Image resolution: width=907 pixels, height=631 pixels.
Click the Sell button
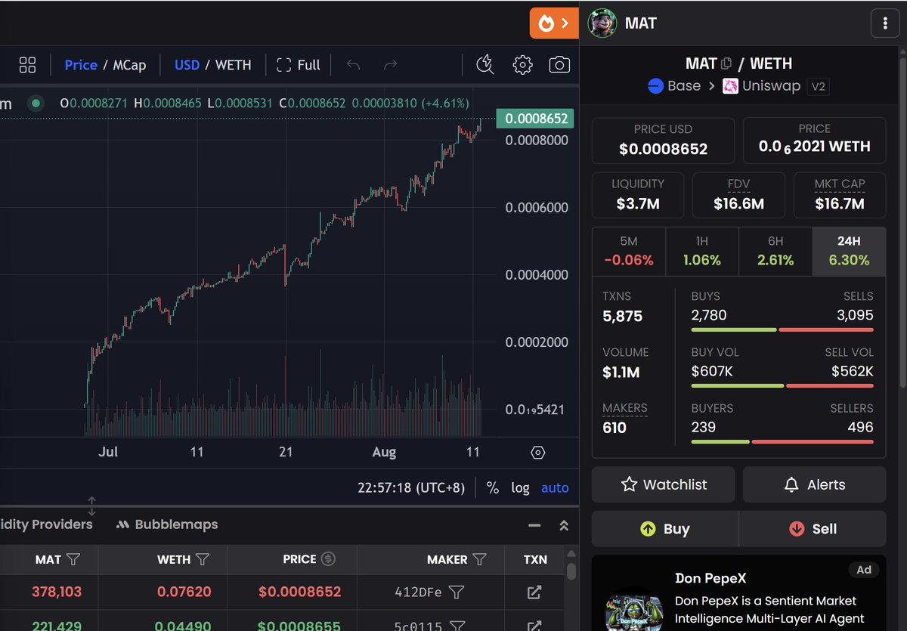pos(813,529)
